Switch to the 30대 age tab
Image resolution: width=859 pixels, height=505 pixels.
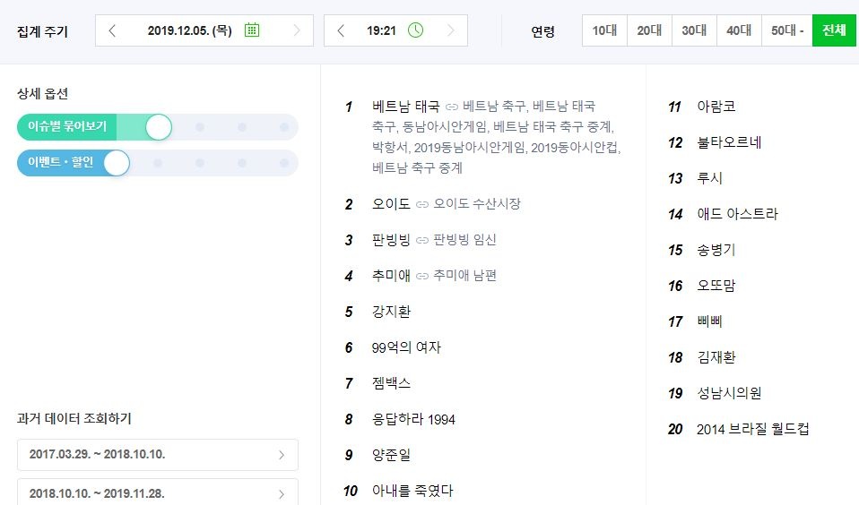click(694, 30)
